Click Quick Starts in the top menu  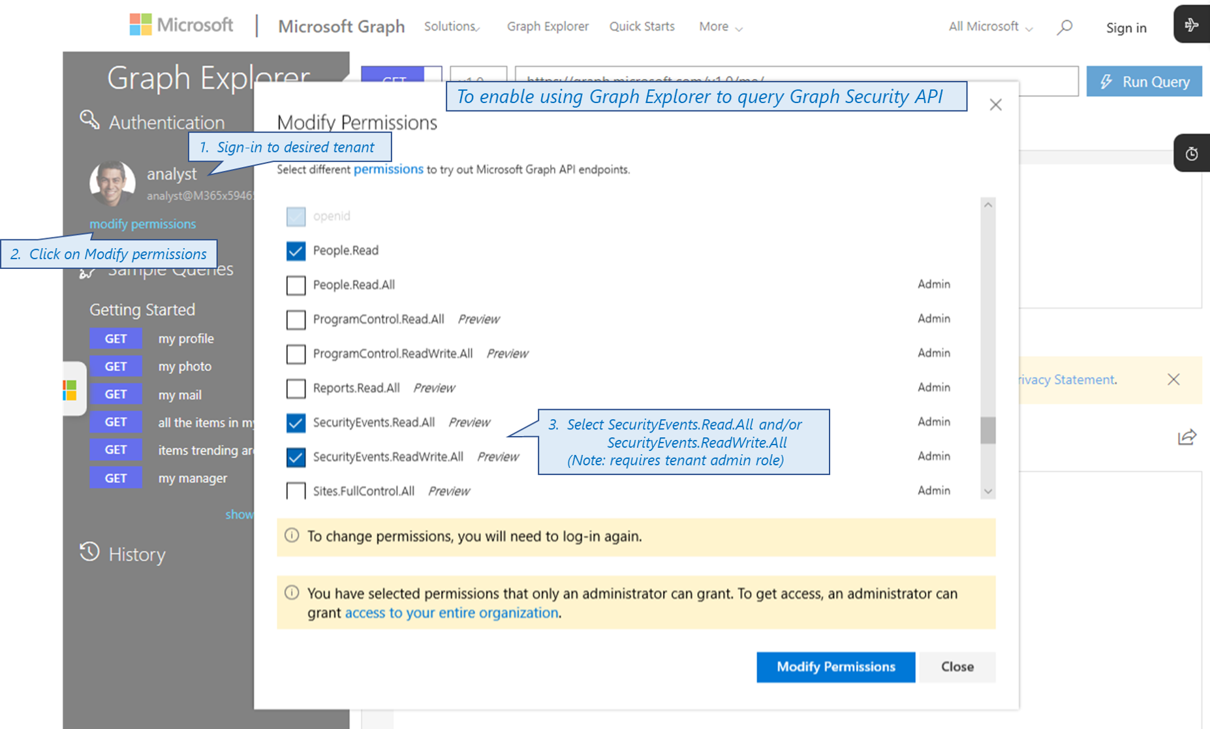coord(642,27)
